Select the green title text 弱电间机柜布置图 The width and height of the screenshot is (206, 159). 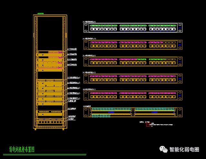click(22, 149)
